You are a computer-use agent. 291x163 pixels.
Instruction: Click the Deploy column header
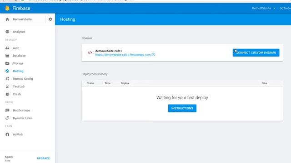click(125, 83)
